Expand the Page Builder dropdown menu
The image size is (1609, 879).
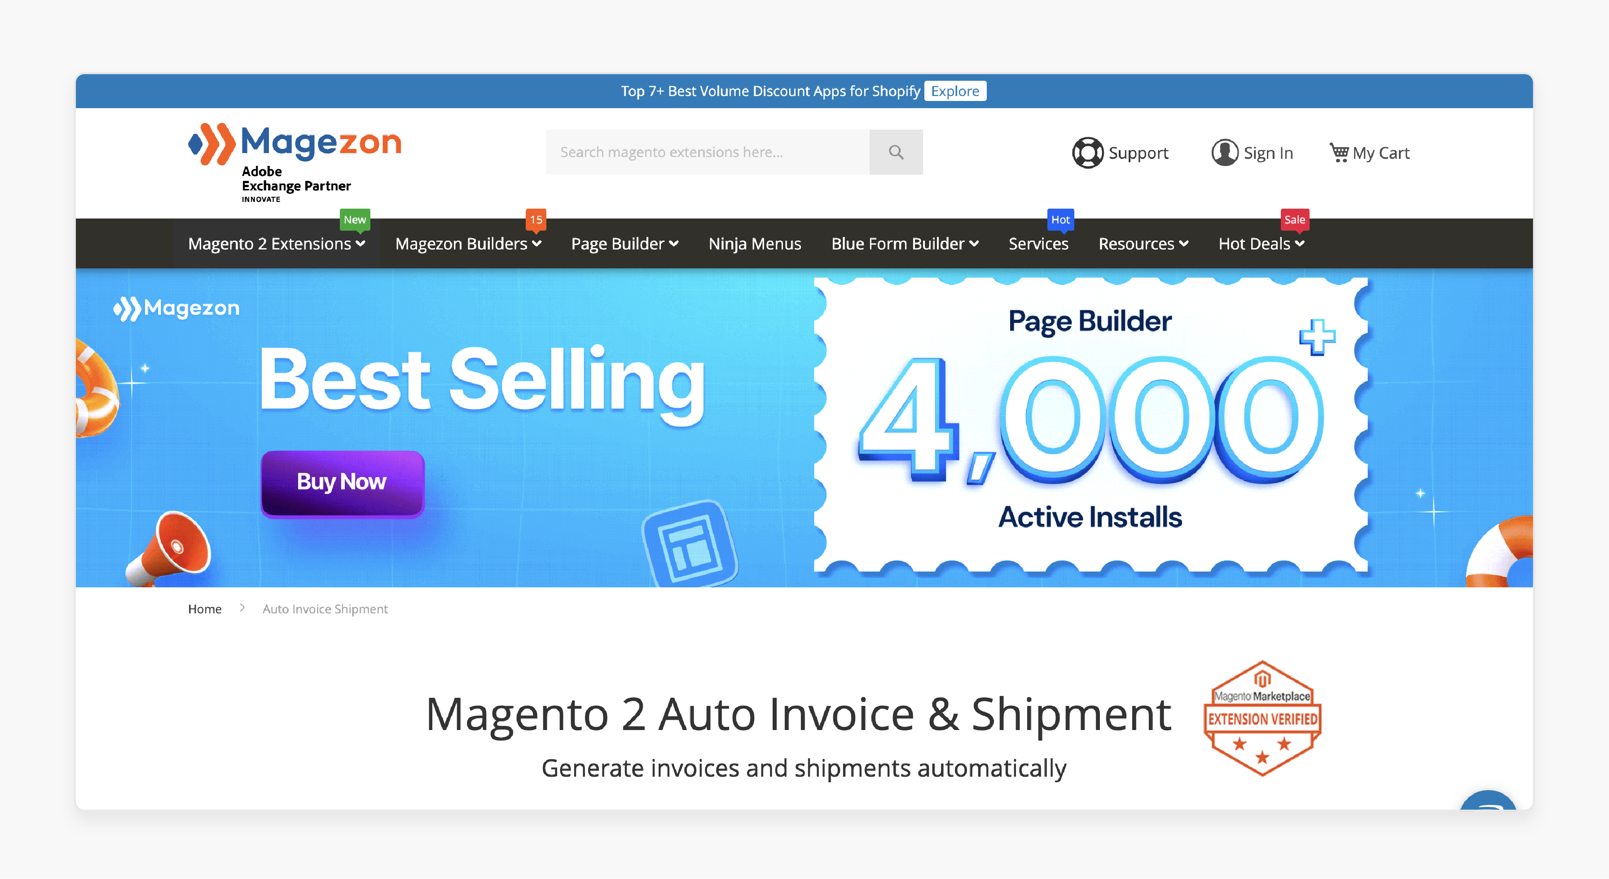coord(626,242)
